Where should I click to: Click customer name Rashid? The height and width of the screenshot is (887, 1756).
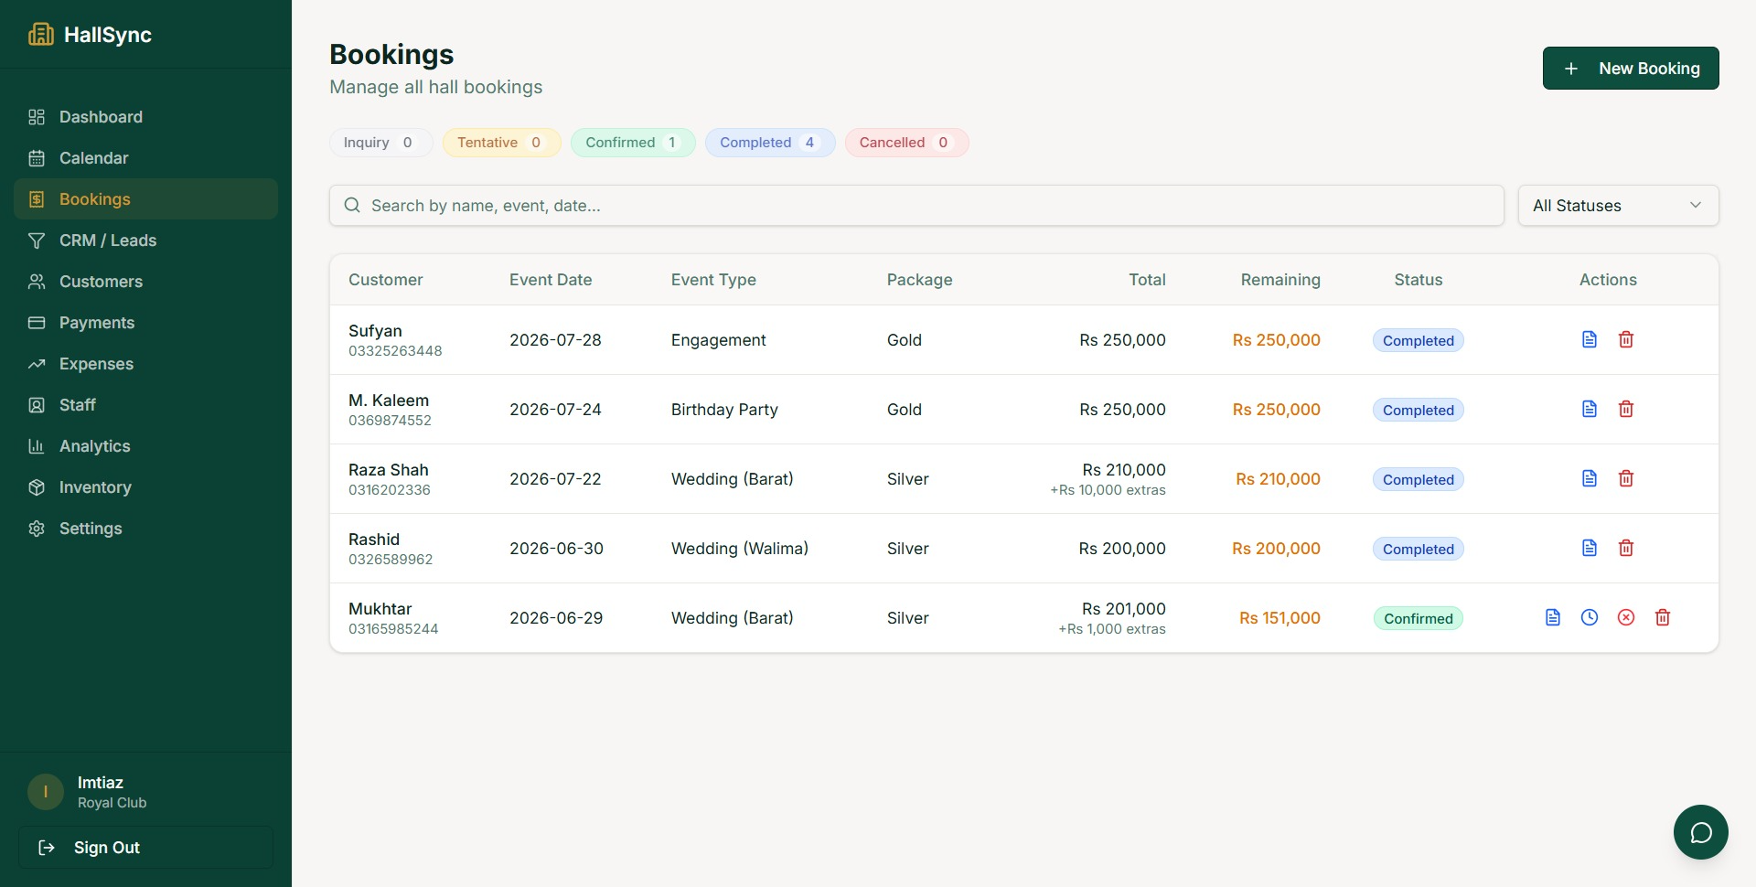point(374,540)
